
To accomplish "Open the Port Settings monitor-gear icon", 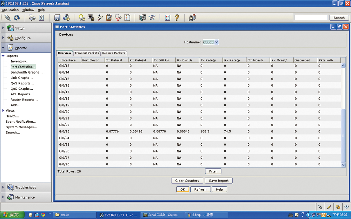I will 91,18.
